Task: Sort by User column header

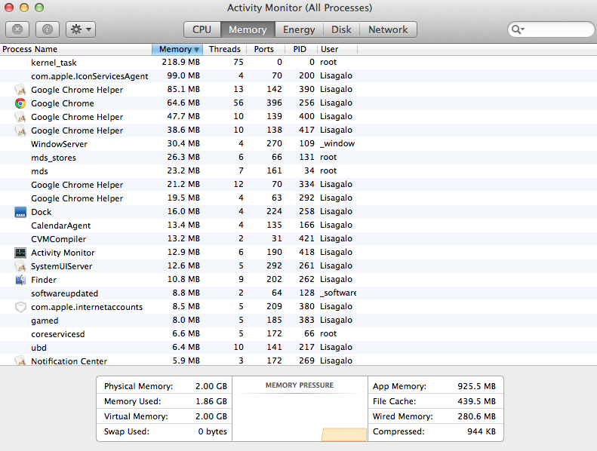Action: tap(337, 49)
